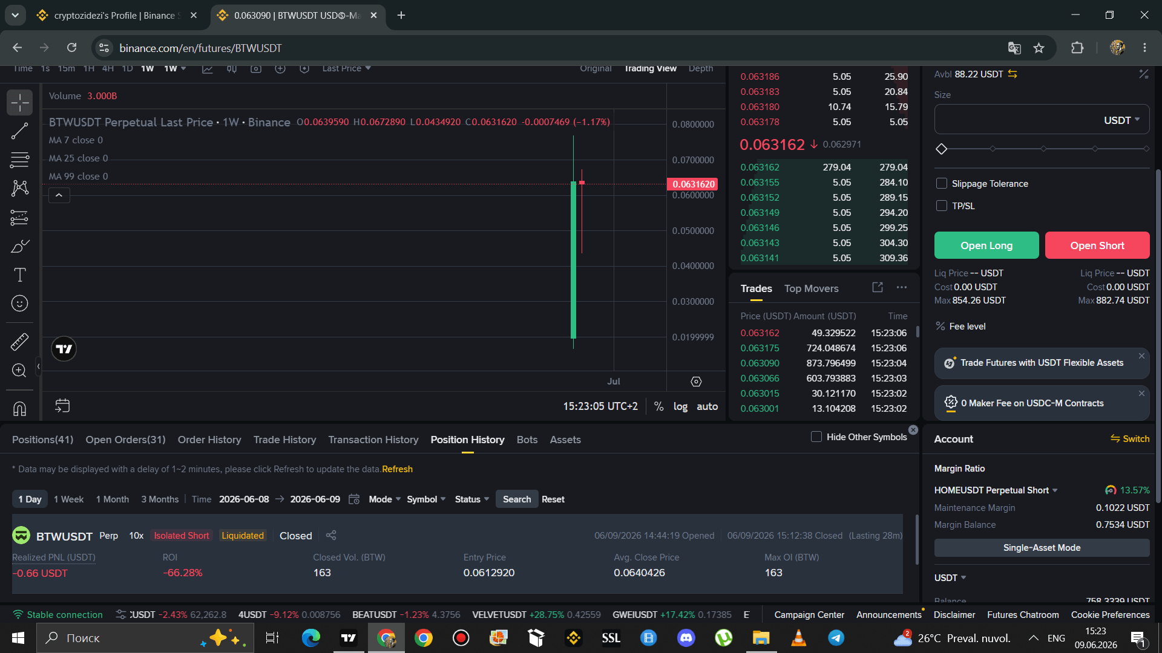Open the chart technical indicators icon

(x=207, y=69)
